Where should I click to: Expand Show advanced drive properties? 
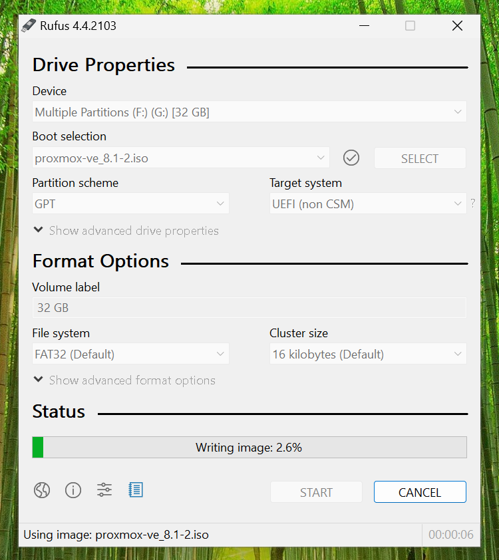coord(126,231)
